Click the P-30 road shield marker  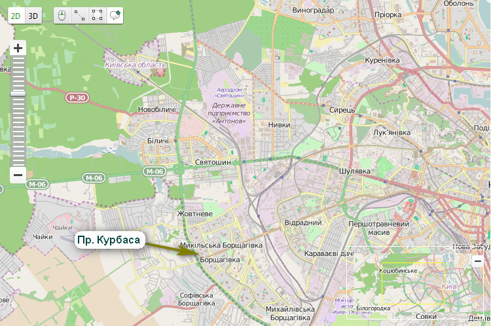tap(77, 98)
